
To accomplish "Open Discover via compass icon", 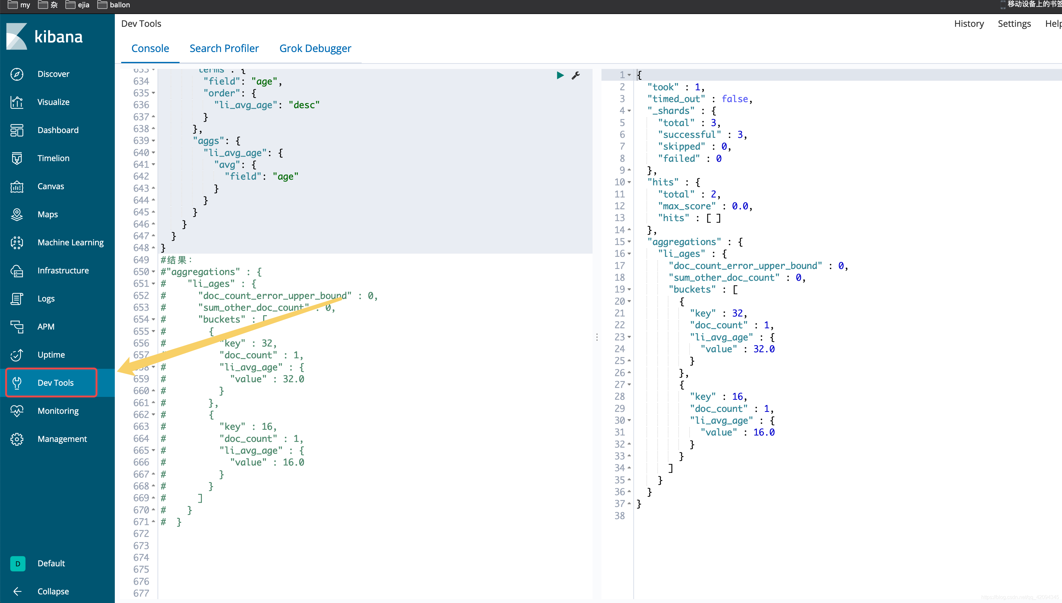I will point(17,74).
